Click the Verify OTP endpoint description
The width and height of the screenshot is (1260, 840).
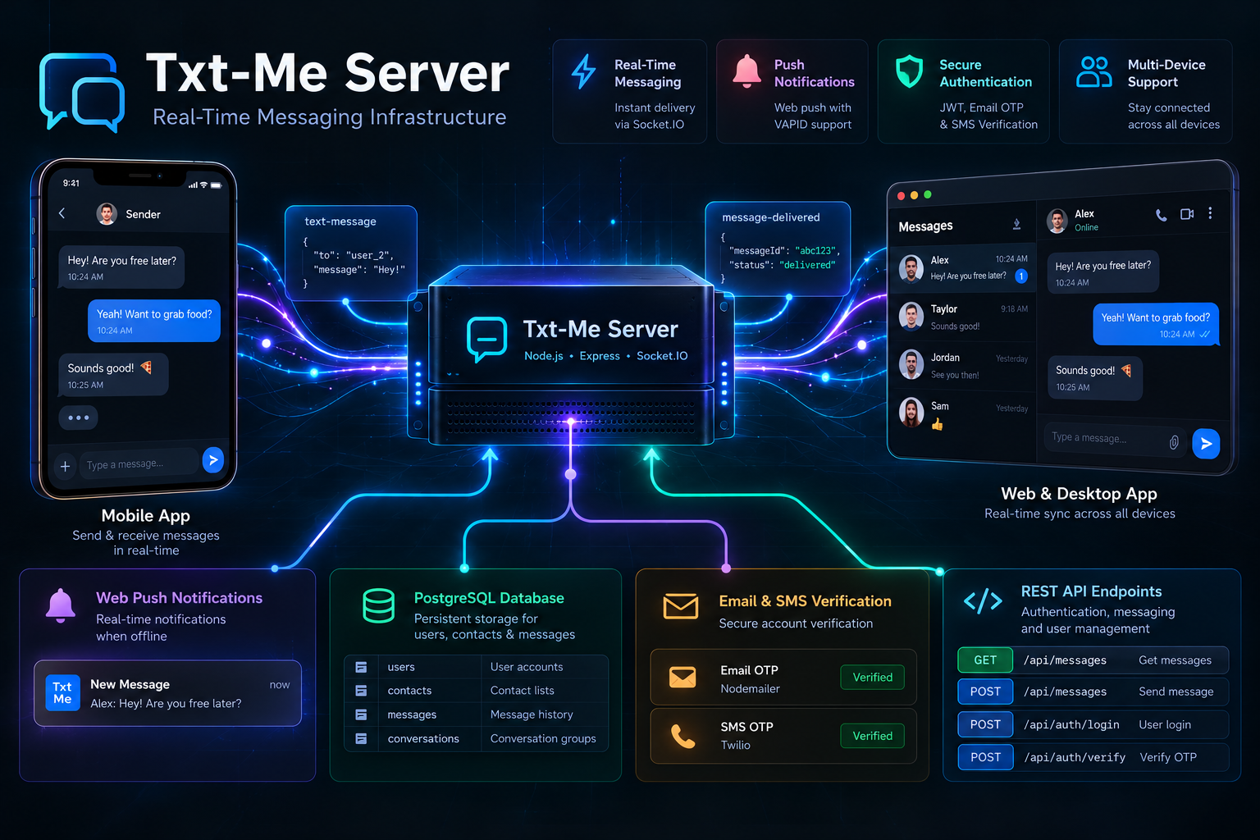(1168, 757)
